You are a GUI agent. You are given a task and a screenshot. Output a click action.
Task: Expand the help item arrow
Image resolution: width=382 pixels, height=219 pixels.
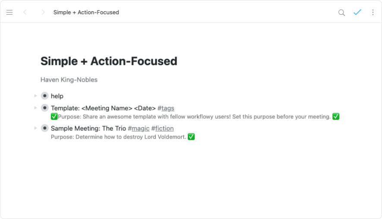coord(35,96)
